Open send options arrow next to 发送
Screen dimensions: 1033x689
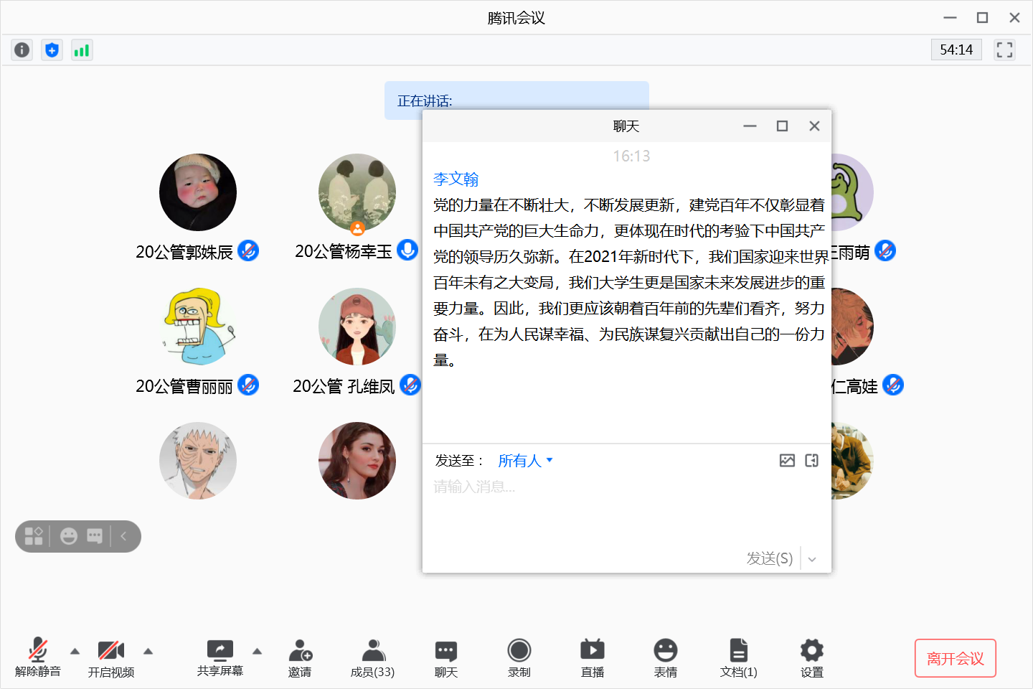pyautogui.click(x=812, y=559)
